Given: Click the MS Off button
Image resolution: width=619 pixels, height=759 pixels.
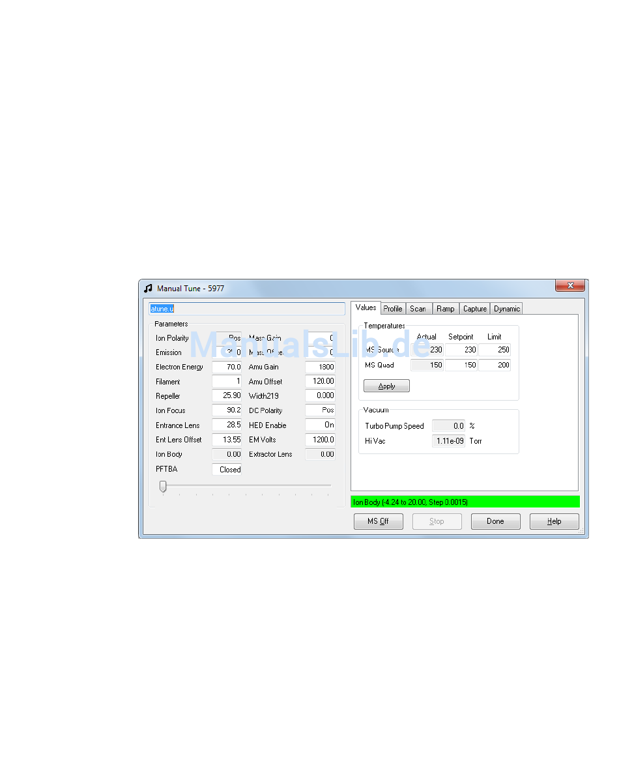Looking at the screenshot, I should tap(378, 521).
